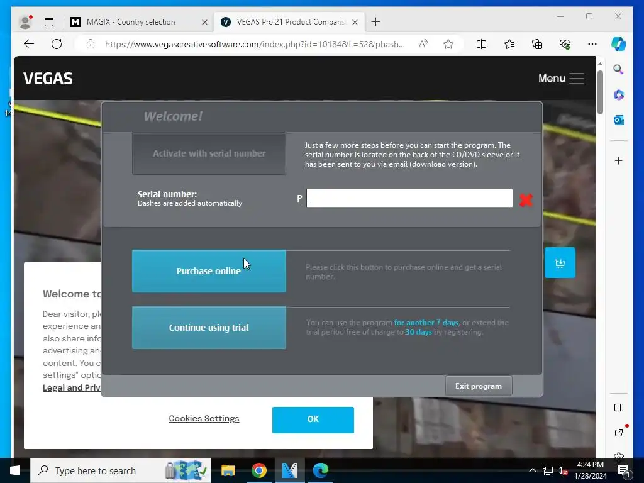Viewport: 644px width, 483px height.
Task: Click the page vertical scrollbar thumb
Action: click(x=600, y=92)
